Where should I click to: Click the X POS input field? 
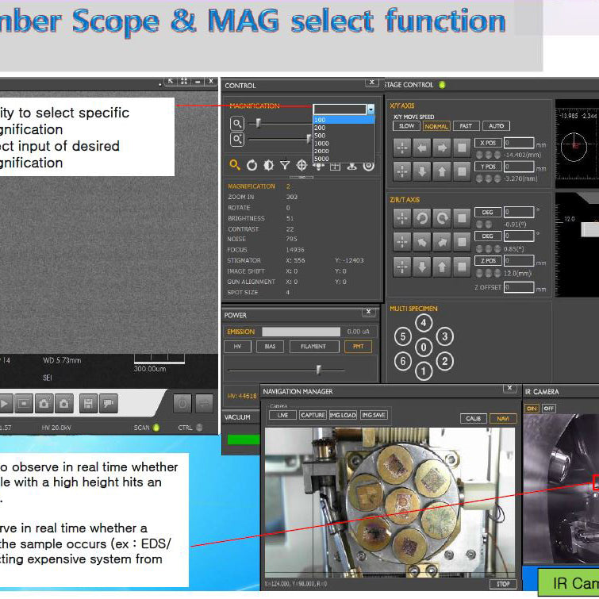coord(519,143)
